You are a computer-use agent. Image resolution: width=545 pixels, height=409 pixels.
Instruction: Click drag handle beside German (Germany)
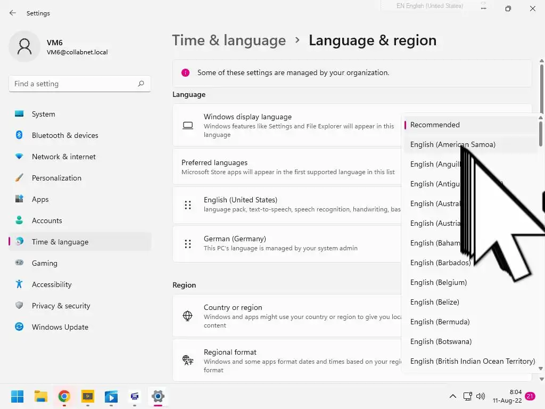(188, 244)
